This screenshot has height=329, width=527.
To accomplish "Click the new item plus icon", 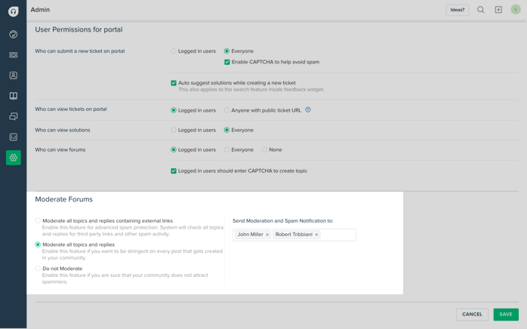I will [498, 10].
